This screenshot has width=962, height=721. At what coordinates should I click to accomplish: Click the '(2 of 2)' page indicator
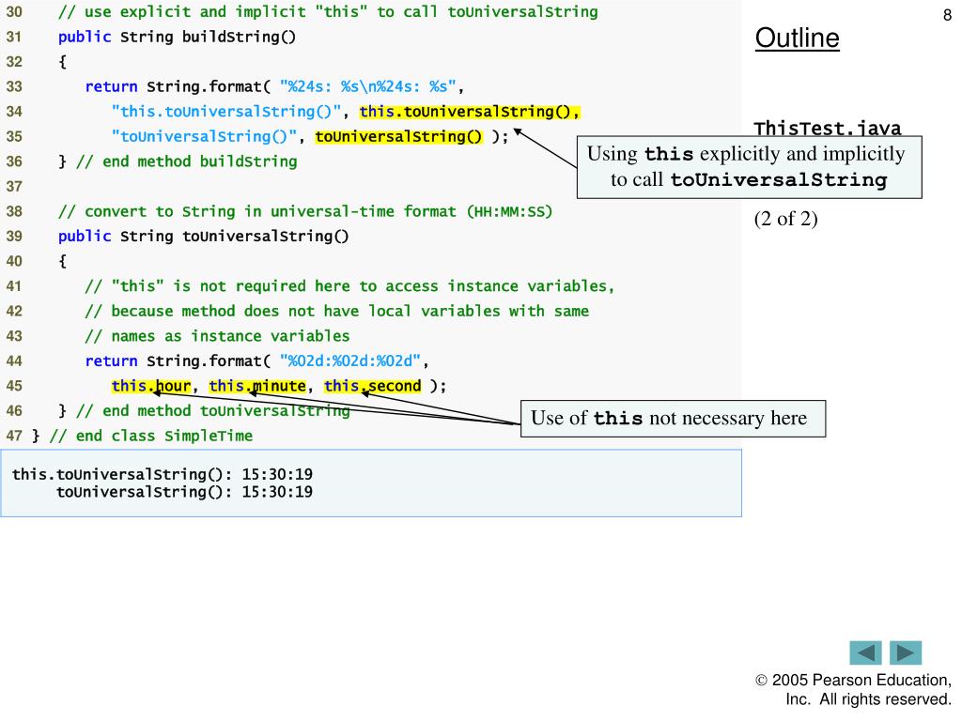coord(786,218)
